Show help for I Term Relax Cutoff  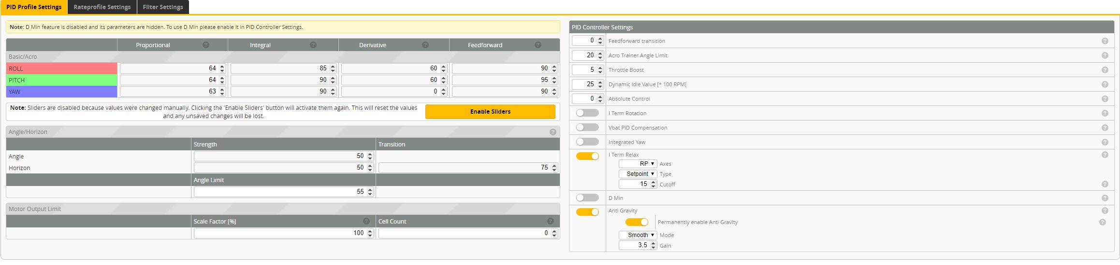[1105, 184]
